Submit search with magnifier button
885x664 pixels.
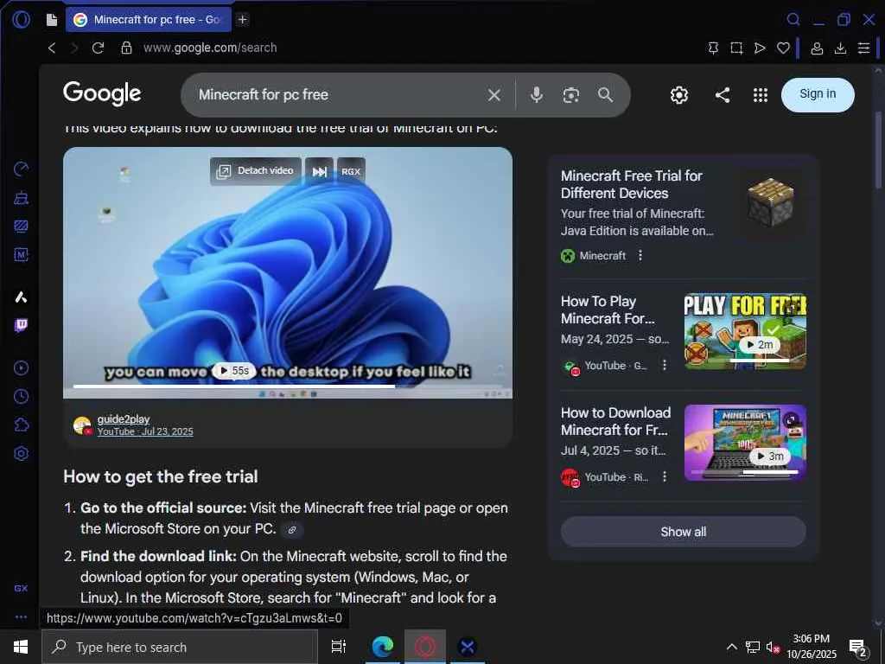pyautogui.click(x=605, y=95)
